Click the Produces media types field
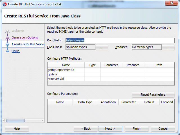Image resolution: width=180 pixels, height=135 pixels. [x=147, y=47]
